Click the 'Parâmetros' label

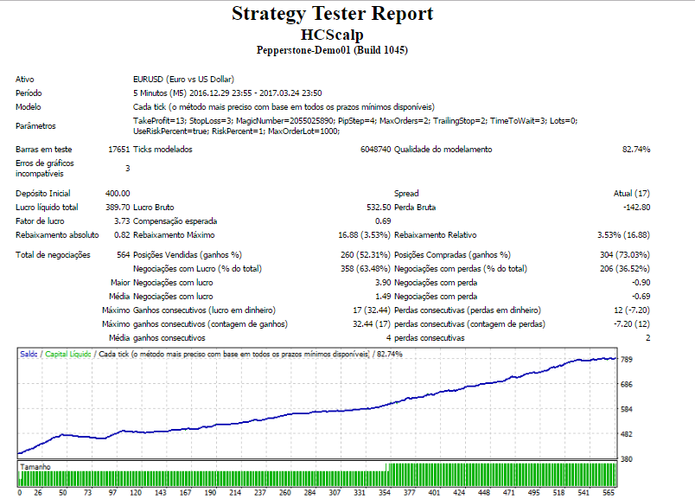pos(35,126)
